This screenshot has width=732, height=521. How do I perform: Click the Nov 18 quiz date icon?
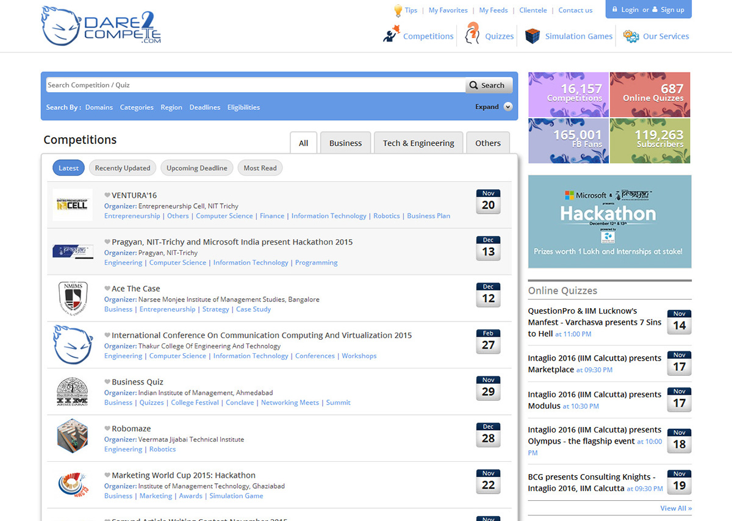click(x=680, y=441)
